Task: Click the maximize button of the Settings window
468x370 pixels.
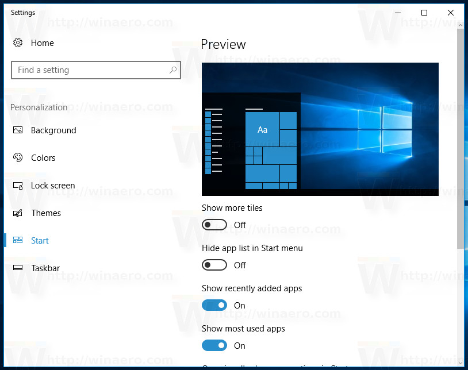Action: [424, 12]
